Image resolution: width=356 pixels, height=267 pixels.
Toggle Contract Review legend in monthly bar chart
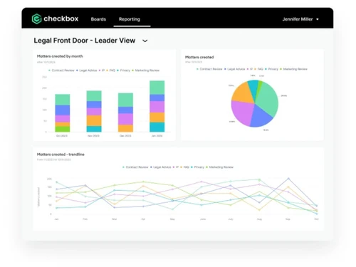[61, 70]
